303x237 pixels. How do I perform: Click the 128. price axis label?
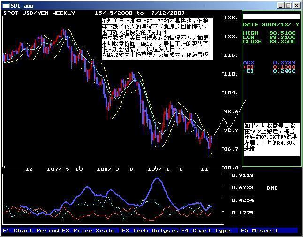(231, 18)
